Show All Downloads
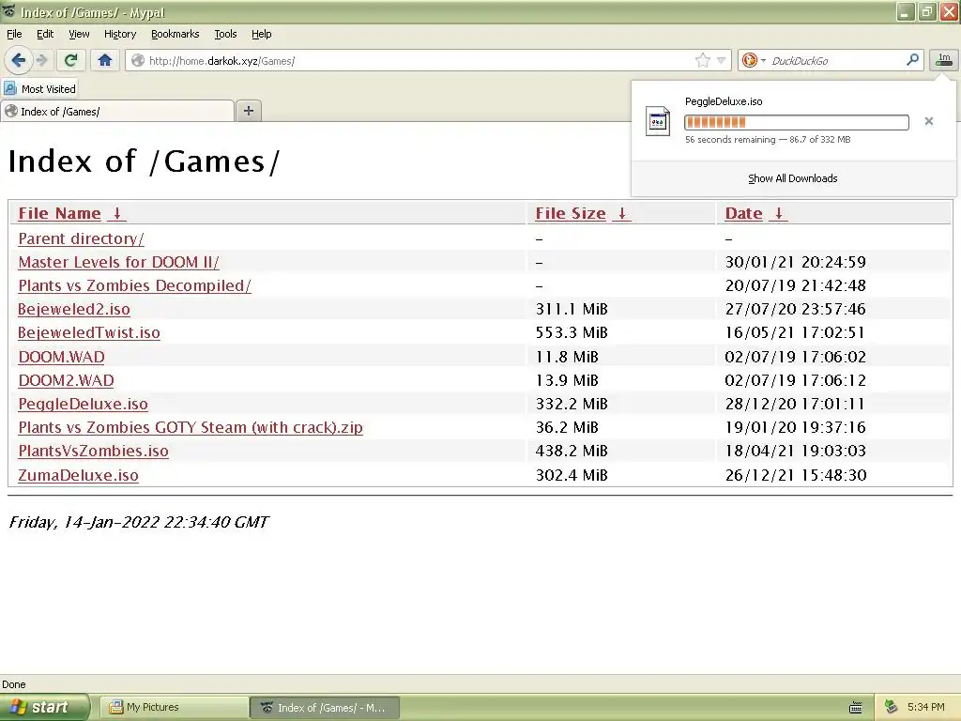 (x=792, y=178)
